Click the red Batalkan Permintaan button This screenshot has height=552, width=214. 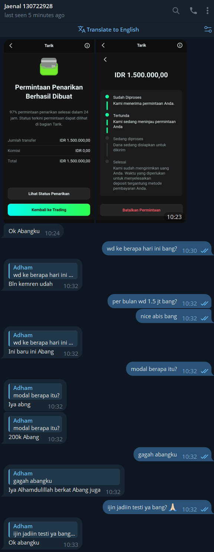click(x=141, y=210)
